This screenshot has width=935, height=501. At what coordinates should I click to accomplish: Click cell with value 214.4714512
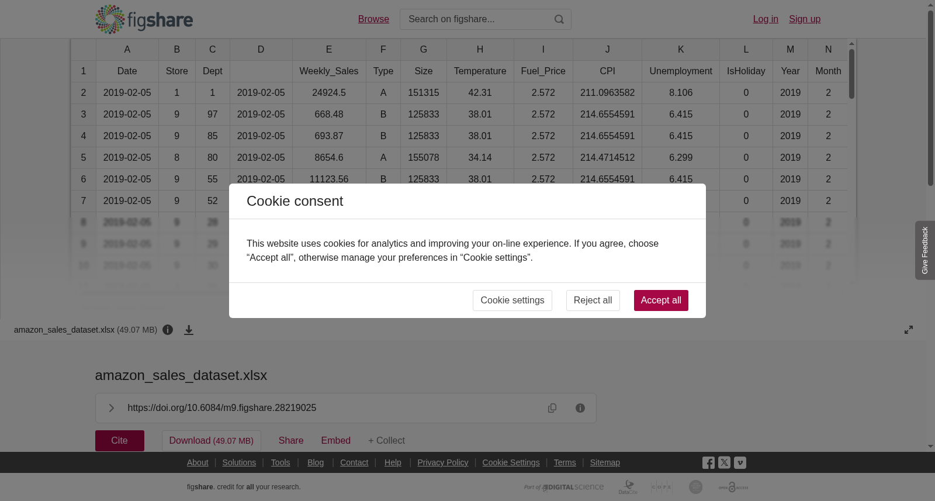tap(607, 158)
